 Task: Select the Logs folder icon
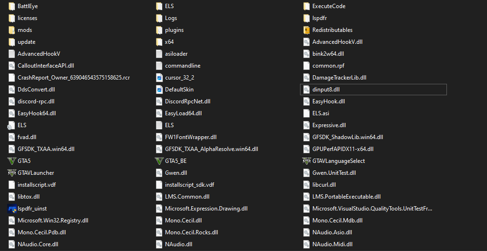pos(159,18)
